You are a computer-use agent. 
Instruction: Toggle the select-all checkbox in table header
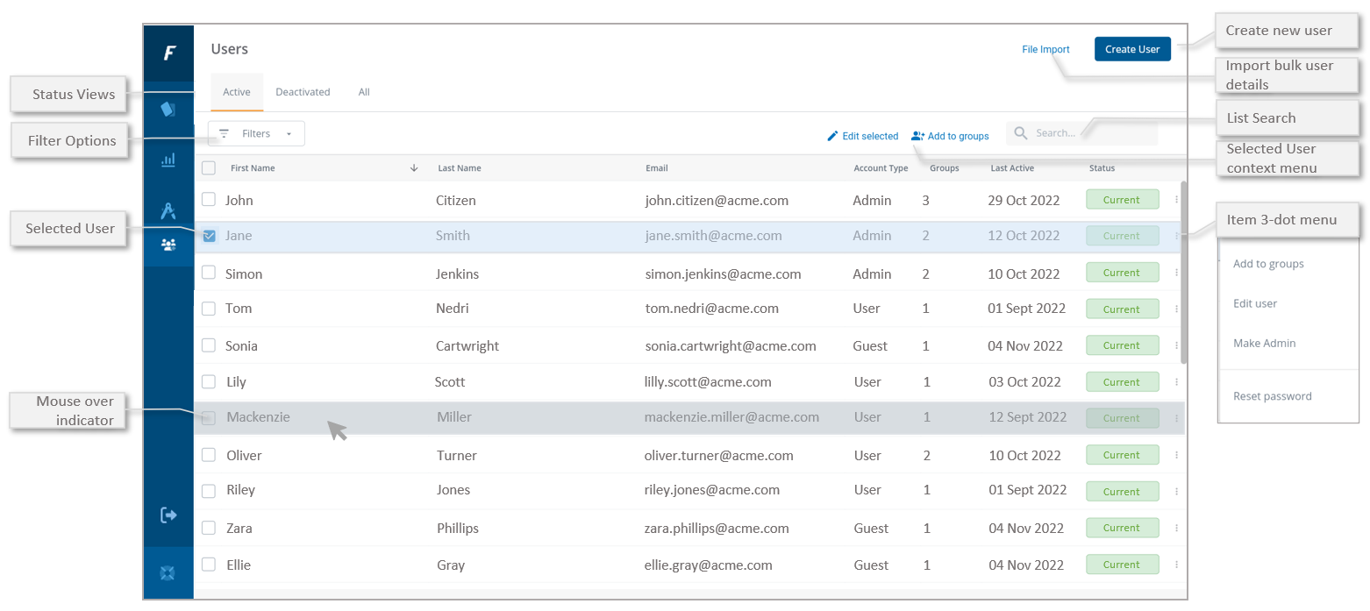[209, 168]
